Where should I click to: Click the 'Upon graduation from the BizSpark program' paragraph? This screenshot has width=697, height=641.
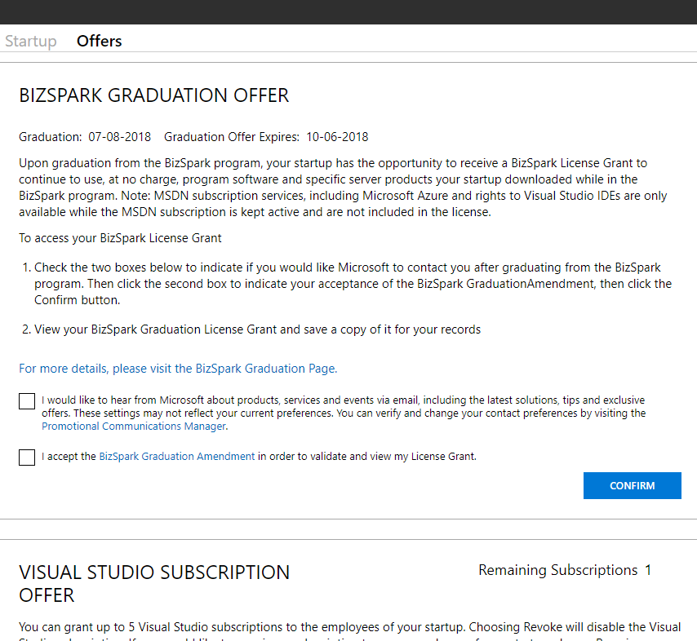343,188
